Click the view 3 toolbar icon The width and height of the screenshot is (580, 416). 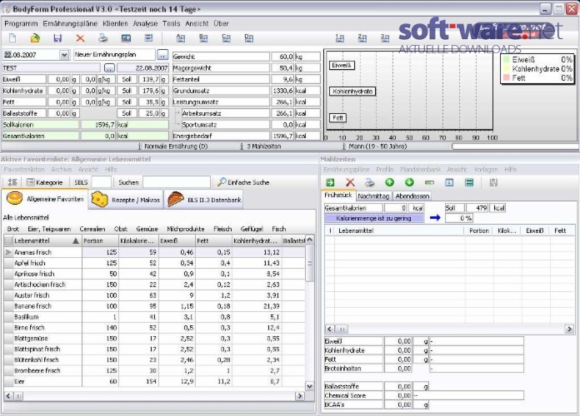click(x=385, y=37)
